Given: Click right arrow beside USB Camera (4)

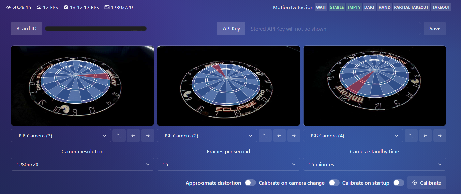Looking at the screenshot, I should click(x=440, y=136).
